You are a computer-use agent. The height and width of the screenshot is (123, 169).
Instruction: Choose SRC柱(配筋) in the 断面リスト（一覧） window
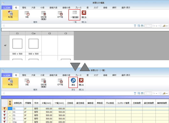coord(44,83)
